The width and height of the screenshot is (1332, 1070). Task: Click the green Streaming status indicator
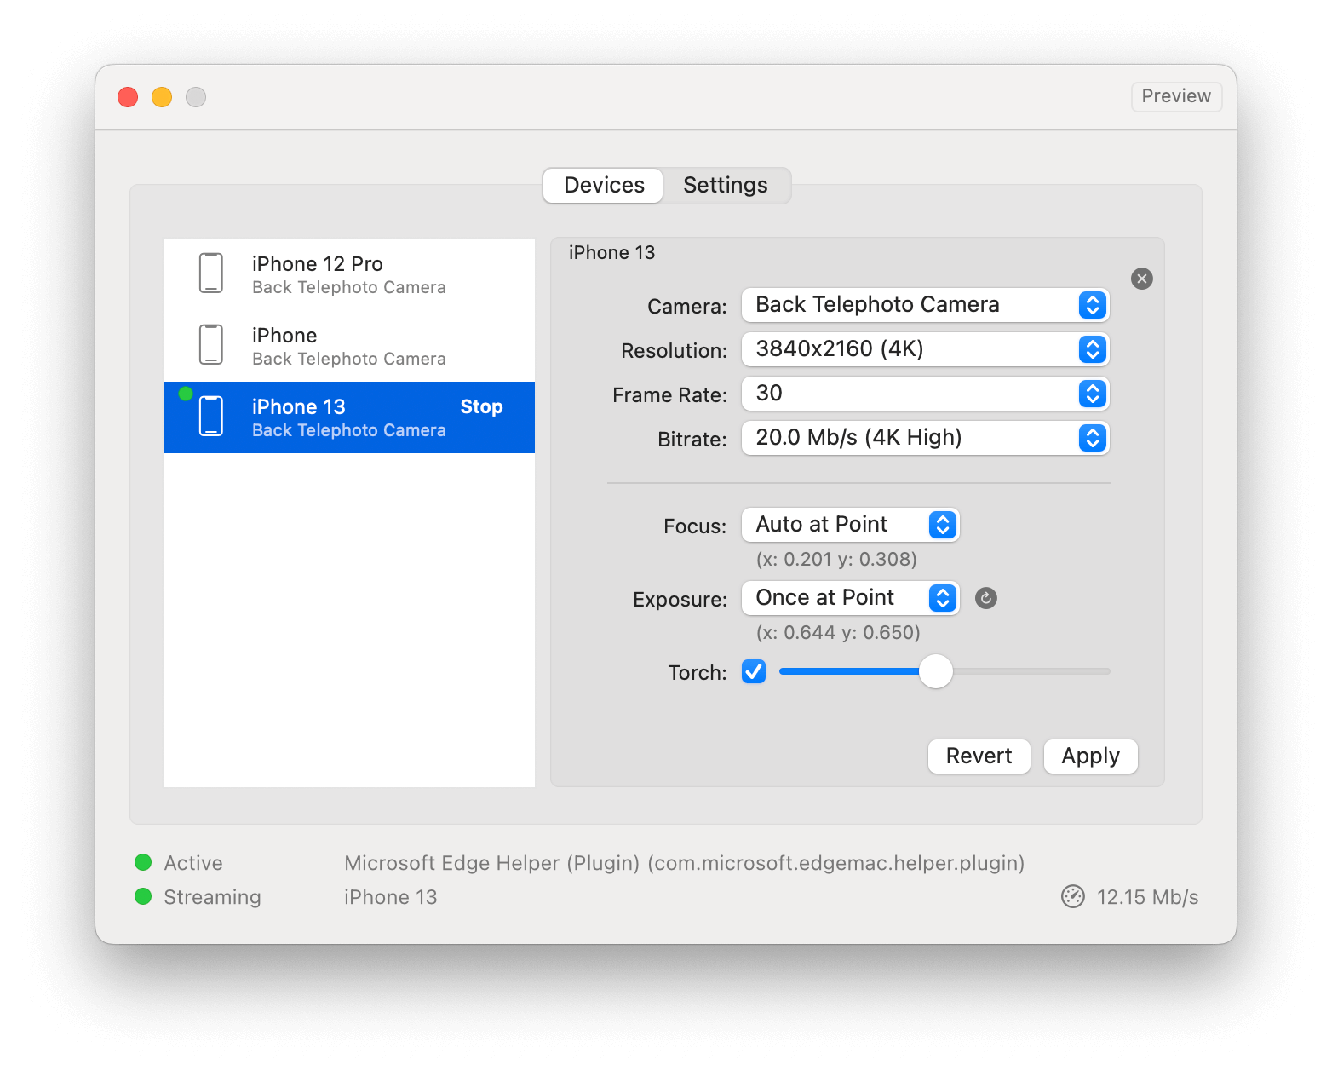pyautogui.click(x=143, y=896)
